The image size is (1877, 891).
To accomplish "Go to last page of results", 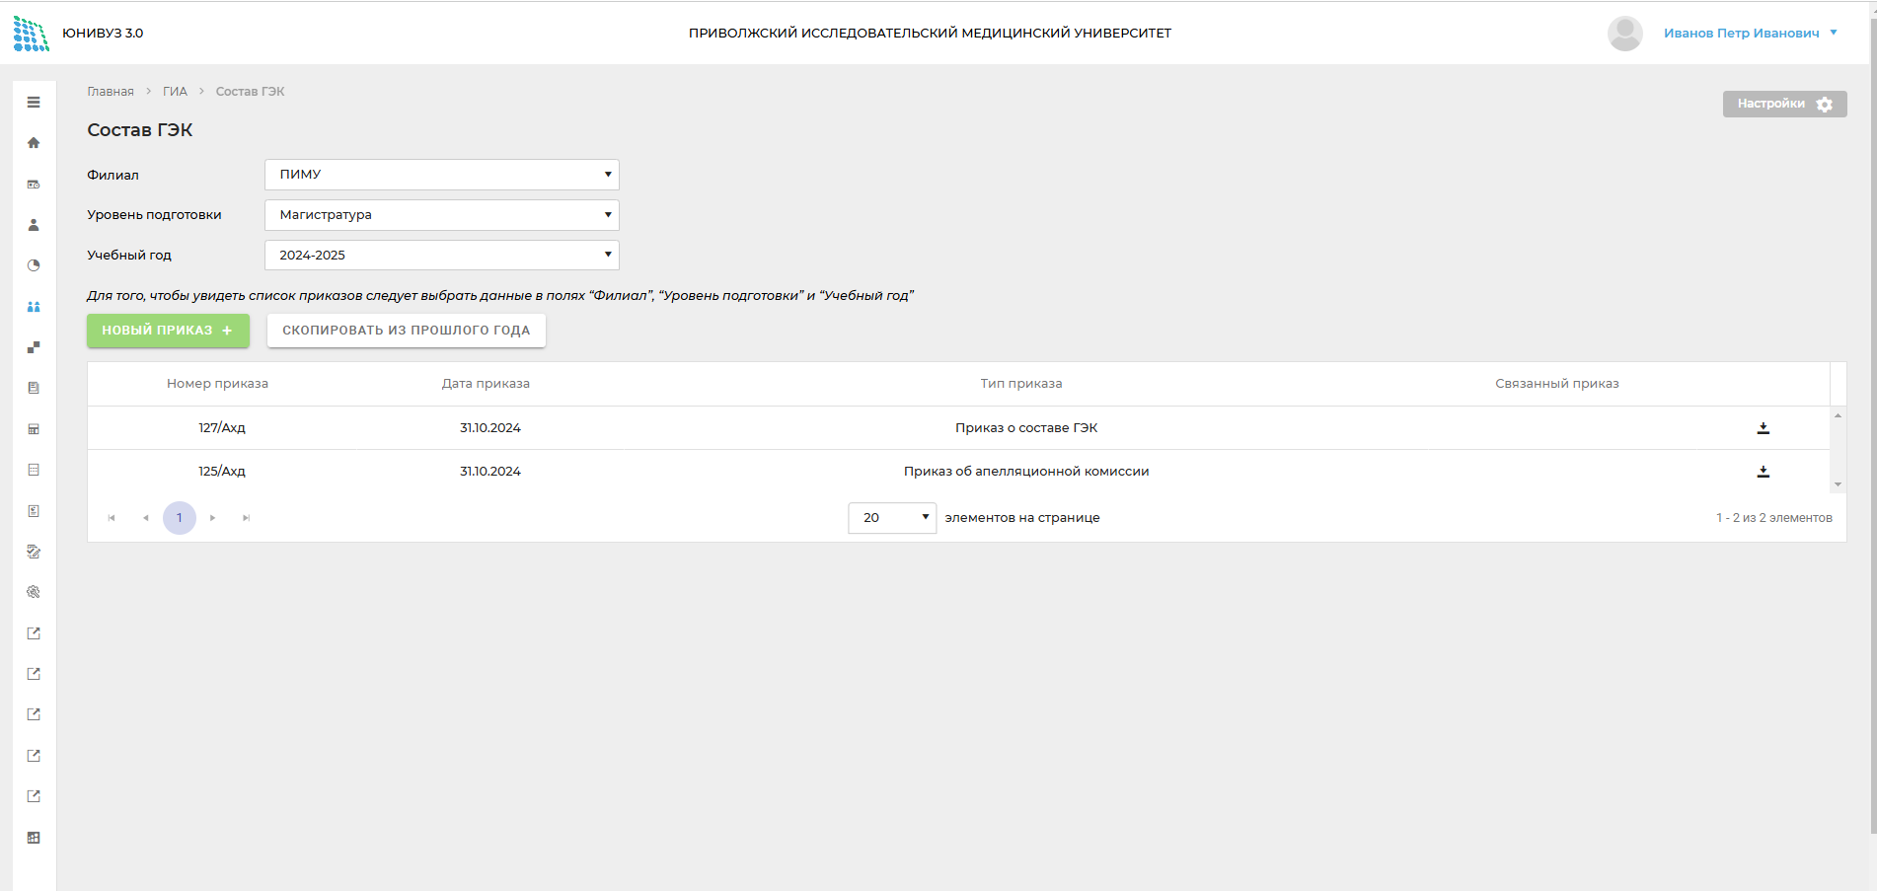I will point(246,518).
